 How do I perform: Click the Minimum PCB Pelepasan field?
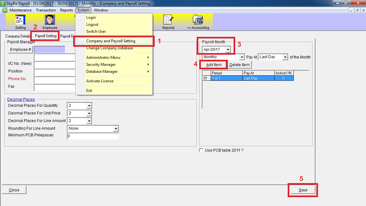[x=93, y=136]
